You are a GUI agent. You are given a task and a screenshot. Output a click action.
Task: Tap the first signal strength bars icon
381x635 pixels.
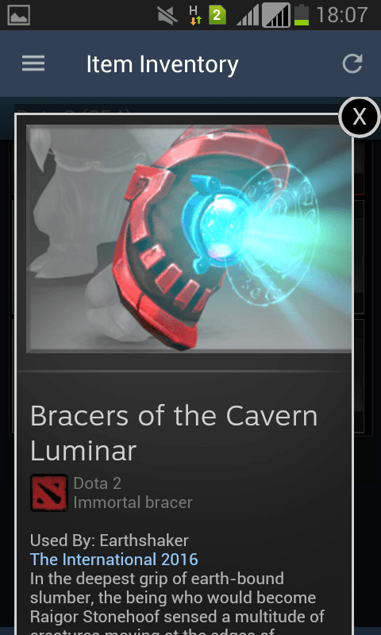248,16
